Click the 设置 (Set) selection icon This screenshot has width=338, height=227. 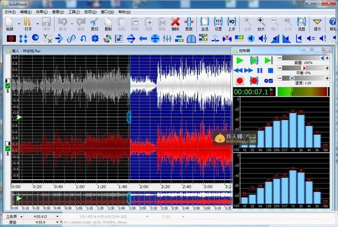point(218,22)
